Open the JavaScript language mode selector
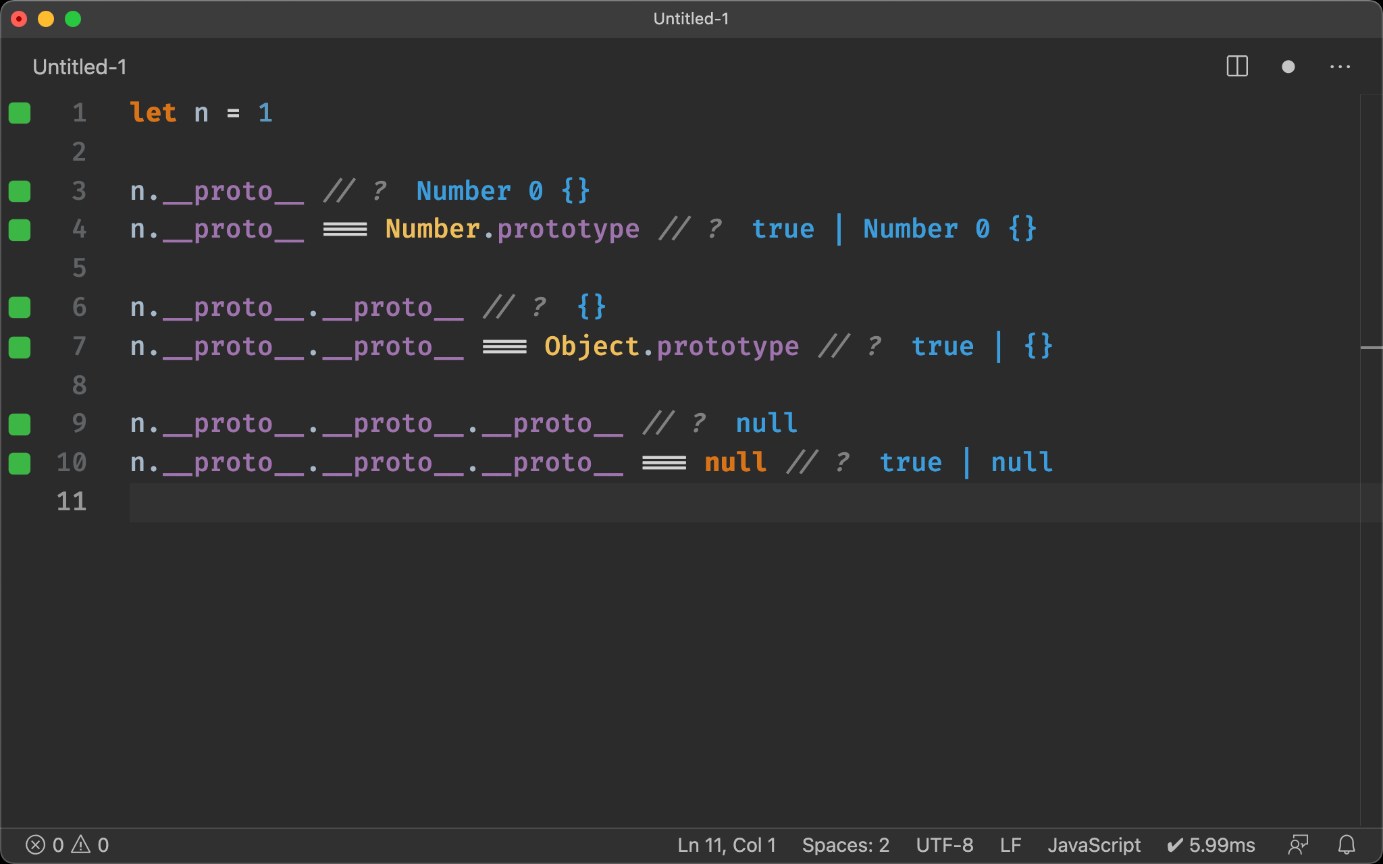 tap(1093, 844)
